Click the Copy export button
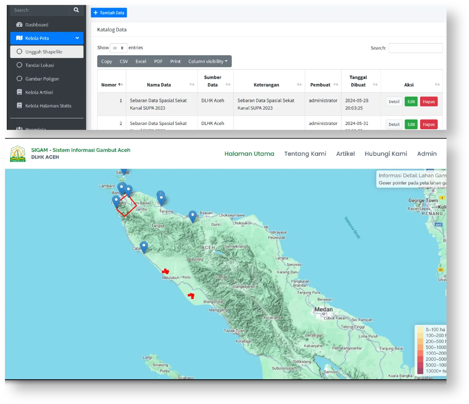Screen dimensions: 469x404 click(x=107, y=61)
